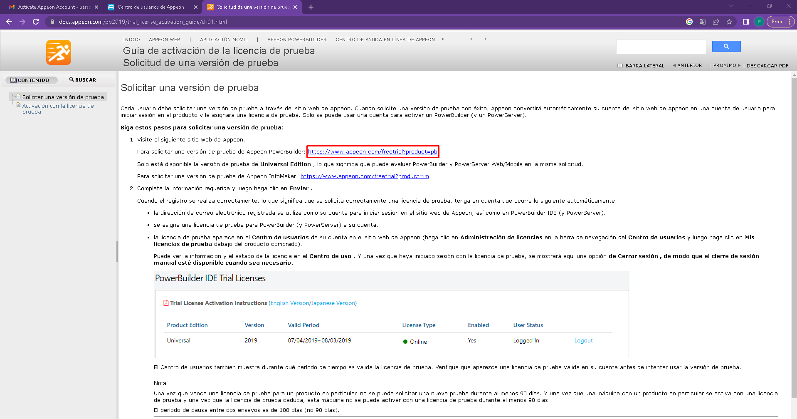Open the Chrome three-dot menu
Image resolution: width=797 pixels, height=419 pixels.
pyautogui.click(x=789, y=22)
